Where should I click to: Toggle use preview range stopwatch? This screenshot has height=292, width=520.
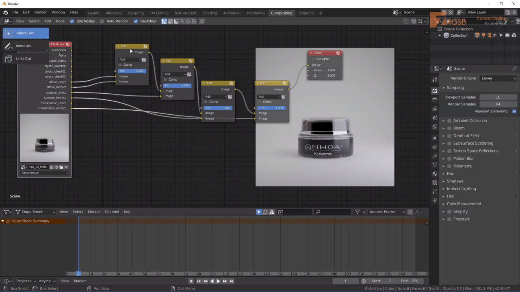pos(364,281)
